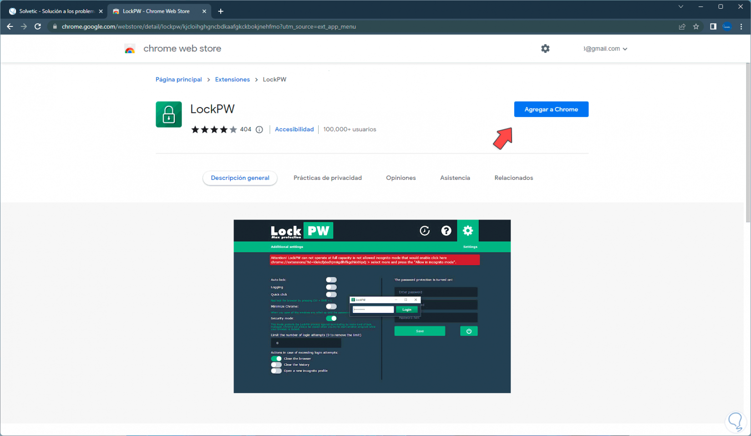Open the Extensiones breadcrumb link
Screen dimensions: 751x436
click(x=233, y=79)
